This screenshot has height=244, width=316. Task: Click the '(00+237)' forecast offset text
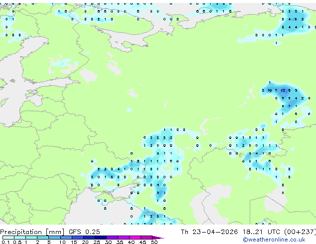[x=300, y=232]
